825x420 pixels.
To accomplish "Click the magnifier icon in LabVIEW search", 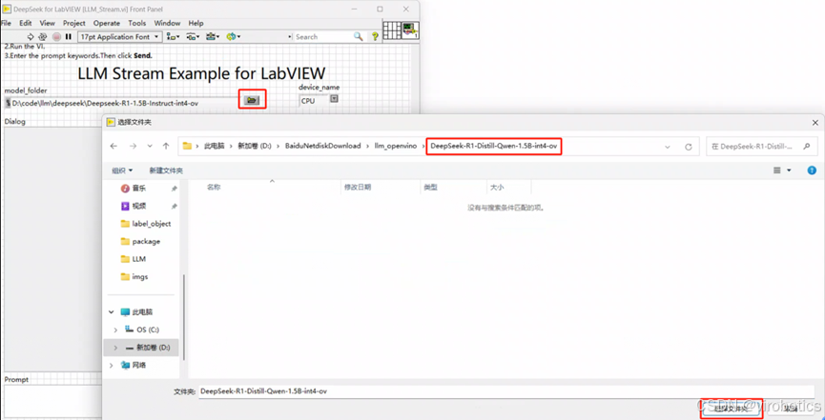I will pos(359,37).
